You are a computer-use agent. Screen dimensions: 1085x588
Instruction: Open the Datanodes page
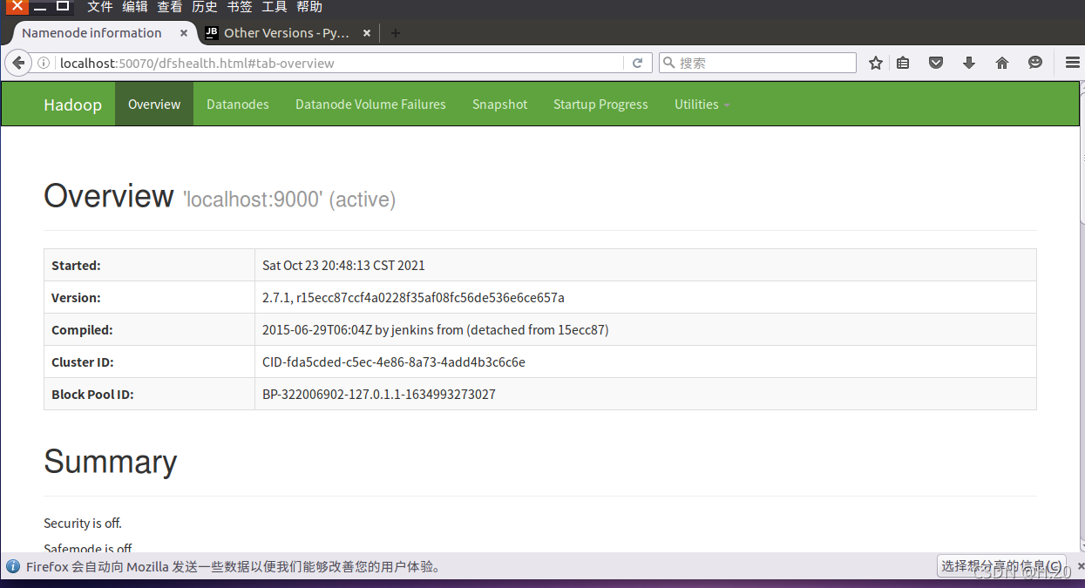pos(238,104)
